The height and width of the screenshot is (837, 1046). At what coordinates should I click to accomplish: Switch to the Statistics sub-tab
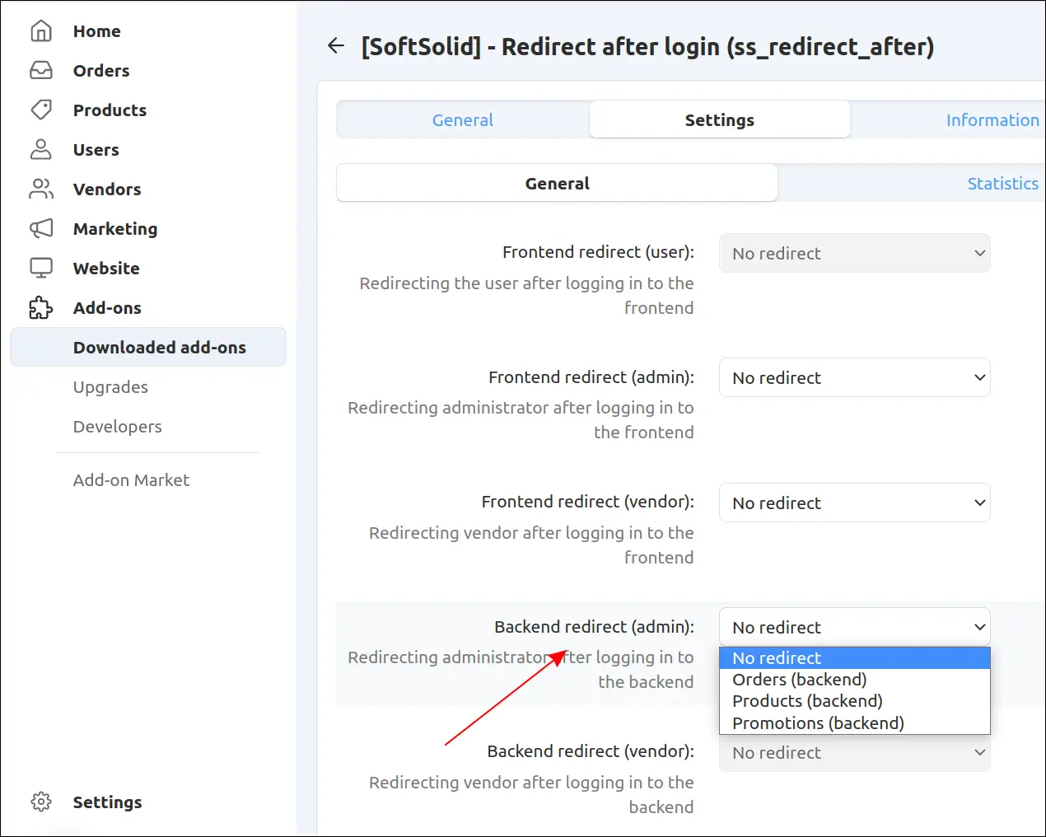pyautogui.click(x=1002, y=184)
